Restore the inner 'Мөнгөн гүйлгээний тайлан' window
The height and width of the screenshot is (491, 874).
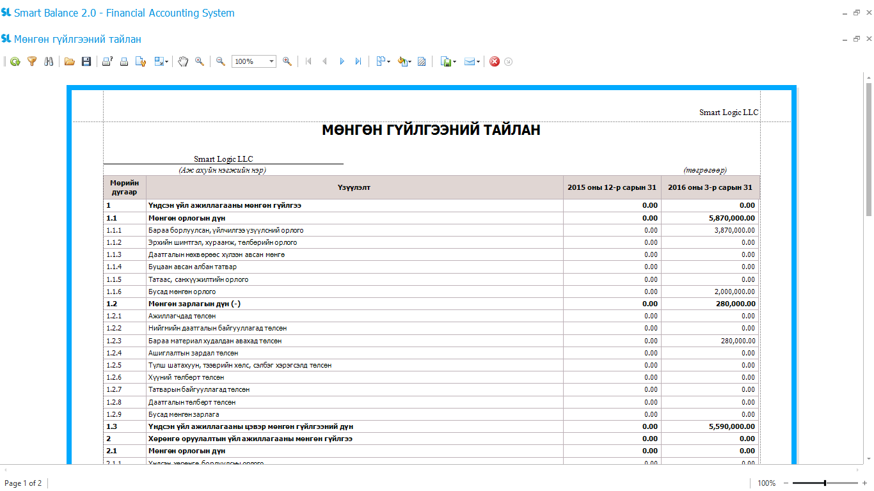pos(857,39)
